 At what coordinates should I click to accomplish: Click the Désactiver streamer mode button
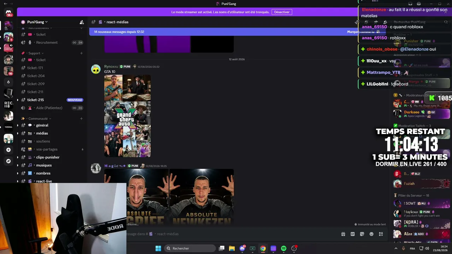pos(282,12)
